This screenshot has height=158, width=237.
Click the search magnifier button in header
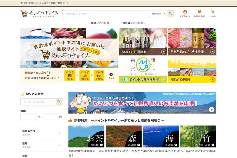(x=170, y=14)
